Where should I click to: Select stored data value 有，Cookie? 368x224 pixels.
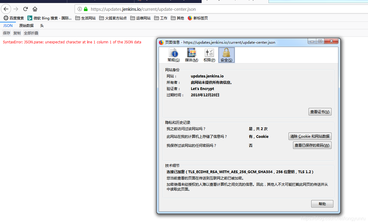(259, 137)
